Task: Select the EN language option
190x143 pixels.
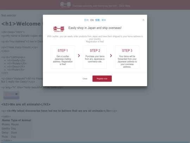Action: pyautogui.click(x=92, y=20)
